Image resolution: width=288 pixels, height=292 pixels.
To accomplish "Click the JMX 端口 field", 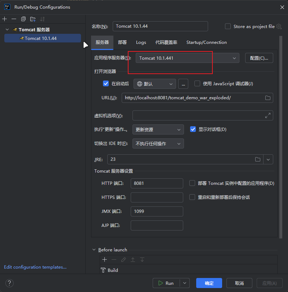I will [x=157, y=211].
